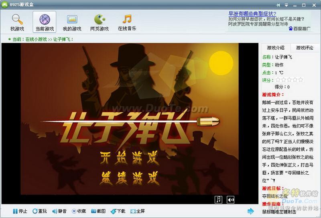The height and width of the screenshot is (218, 321).
Task: Click the 百度推广 label in ad
Action: coord(299,28)
